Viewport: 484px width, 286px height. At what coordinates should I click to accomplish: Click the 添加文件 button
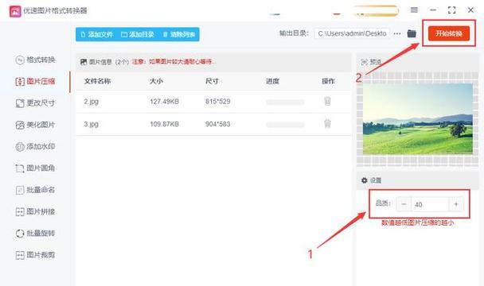click(97, 34)
